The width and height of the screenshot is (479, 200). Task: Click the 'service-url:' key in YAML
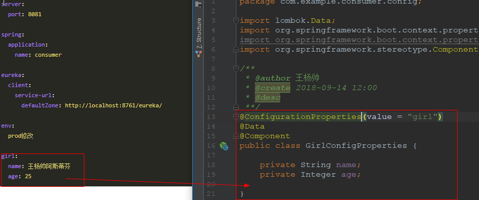pos(35,95)
